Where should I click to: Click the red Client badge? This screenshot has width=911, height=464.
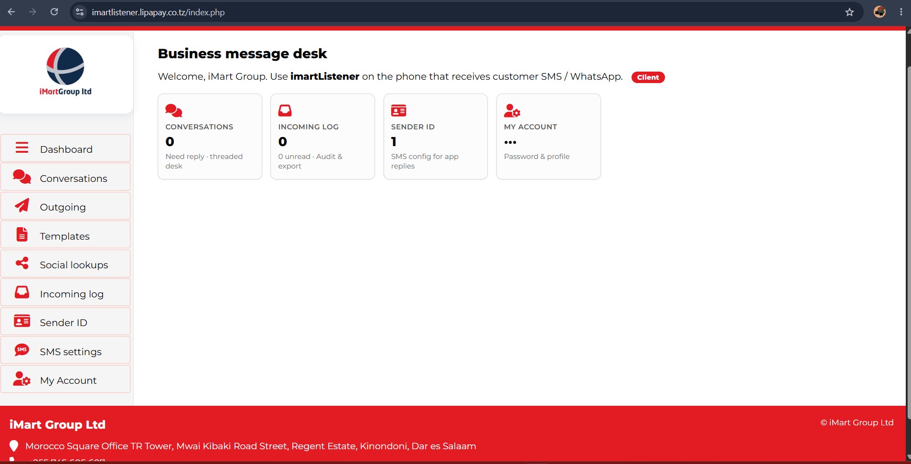tap(648, 77)
